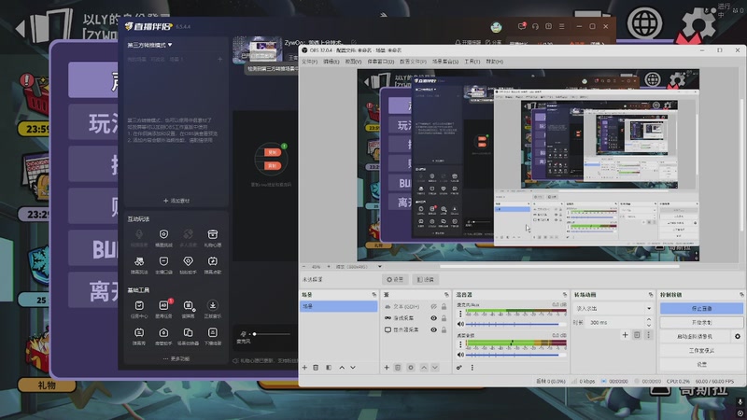Remove selected source with trash icon

pos(398,368)
